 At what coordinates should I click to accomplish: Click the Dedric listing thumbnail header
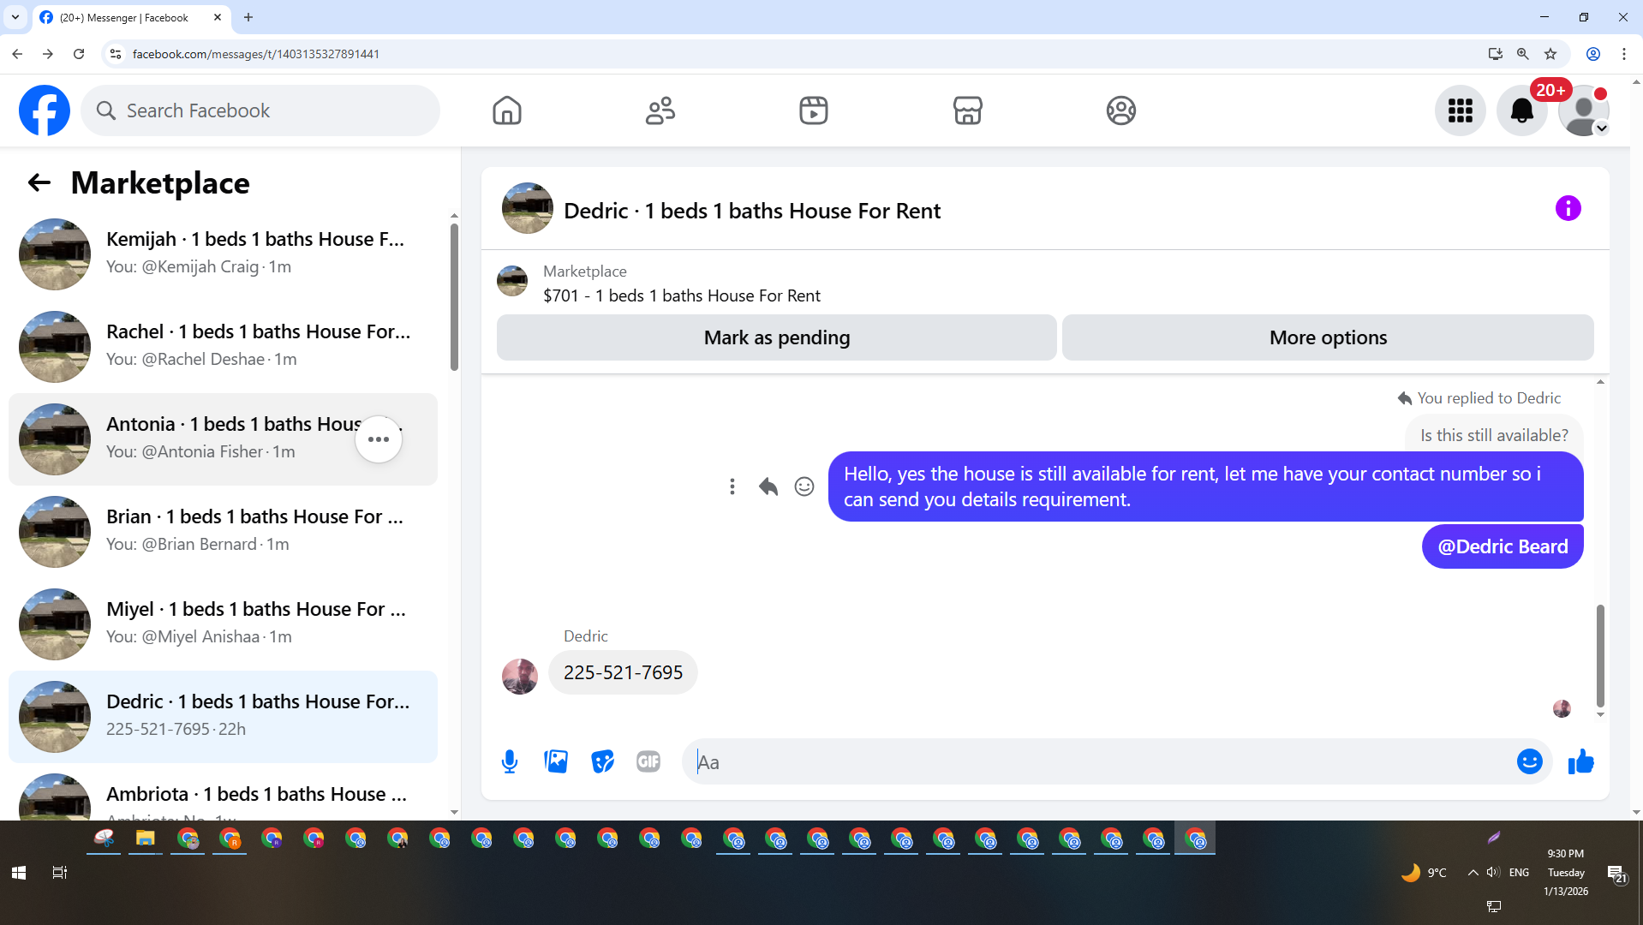pos(528,208)
